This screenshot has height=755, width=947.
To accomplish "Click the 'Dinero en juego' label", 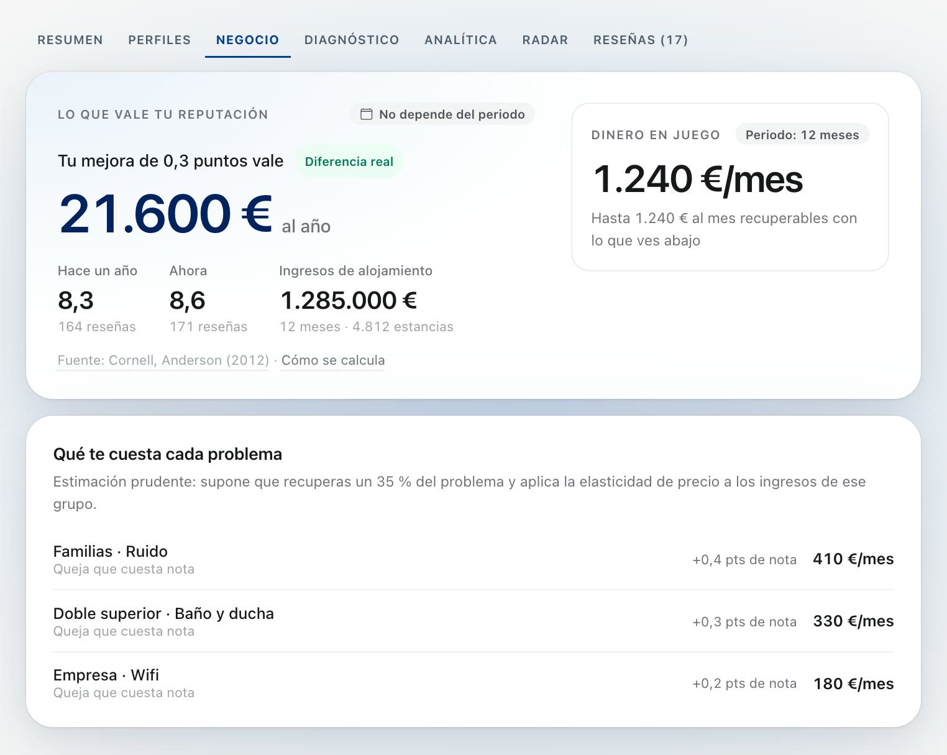I will pos(656,135).
